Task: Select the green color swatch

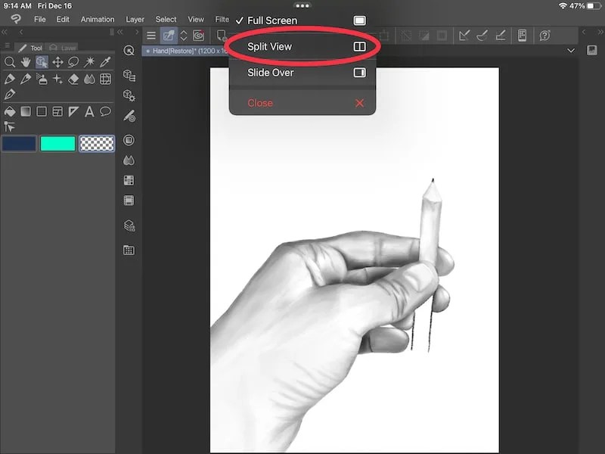Action: 57,143
